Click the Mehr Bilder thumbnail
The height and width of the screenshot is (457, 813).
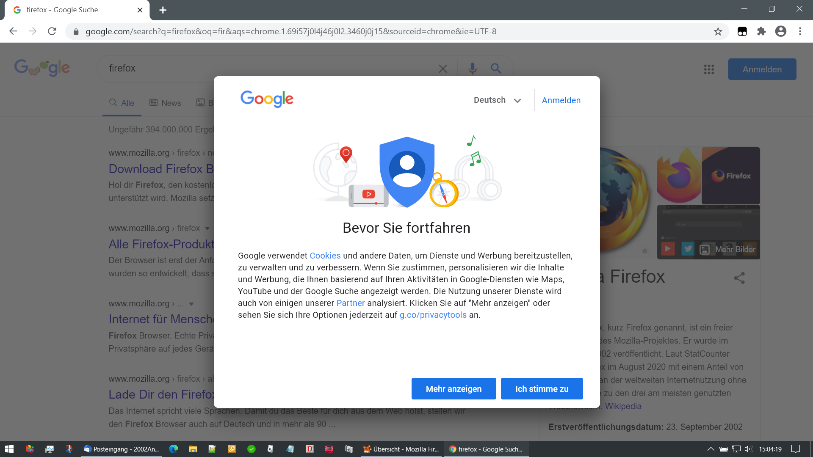(x=728, y=249)
